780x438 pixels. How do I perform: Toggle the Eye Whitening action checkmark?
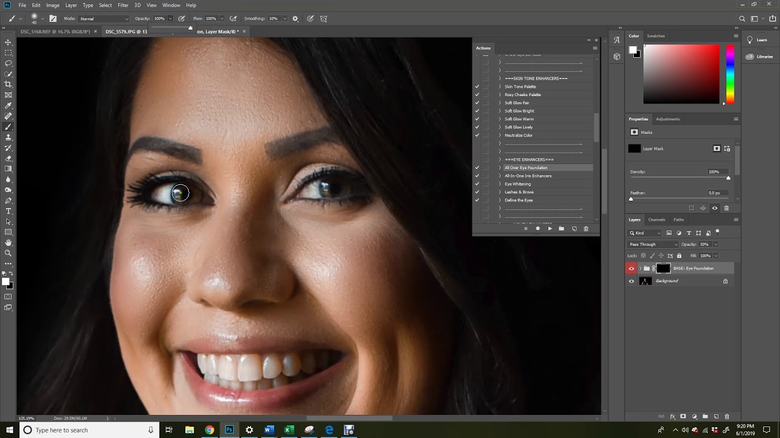[477, 184]
